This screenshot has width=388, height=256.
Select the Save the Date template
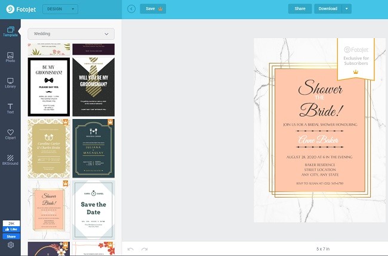pyautogui.click(x=94, y=210)
